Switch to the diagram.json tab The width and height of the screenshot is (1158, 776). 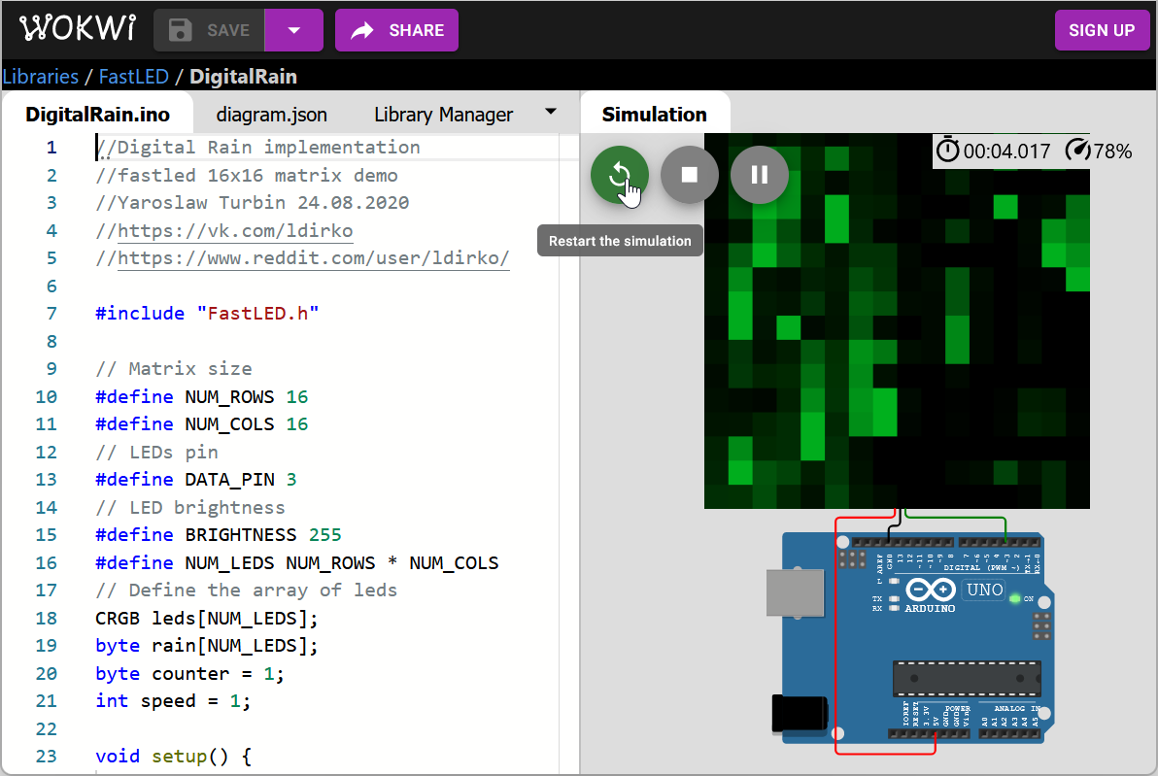click(272, 115)
